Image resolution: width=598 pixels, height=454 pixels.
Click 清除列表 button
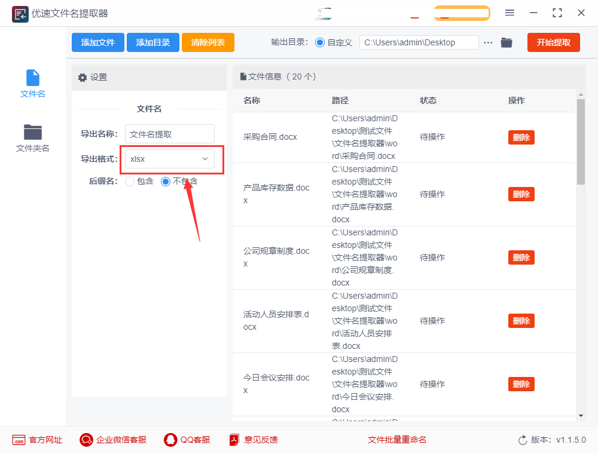208,42
